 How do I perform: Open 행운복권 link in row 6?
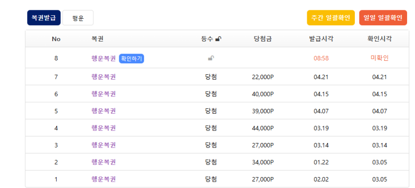103,94
